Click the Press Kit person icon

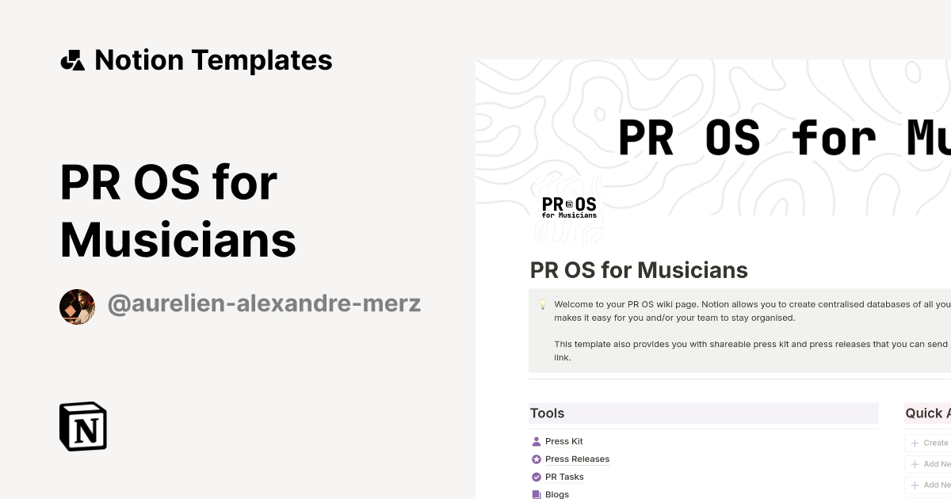pyautogui.click(x=537, y=441)
